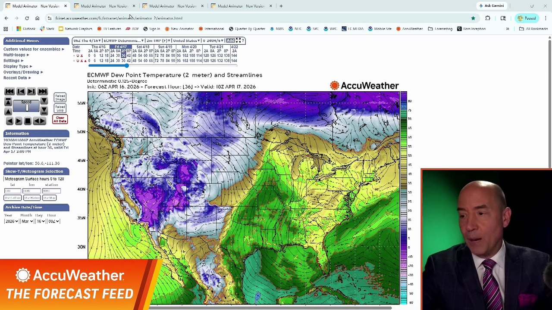
Task: Switch to the second Model Animator tab
Action: click(x=105, y=6)
